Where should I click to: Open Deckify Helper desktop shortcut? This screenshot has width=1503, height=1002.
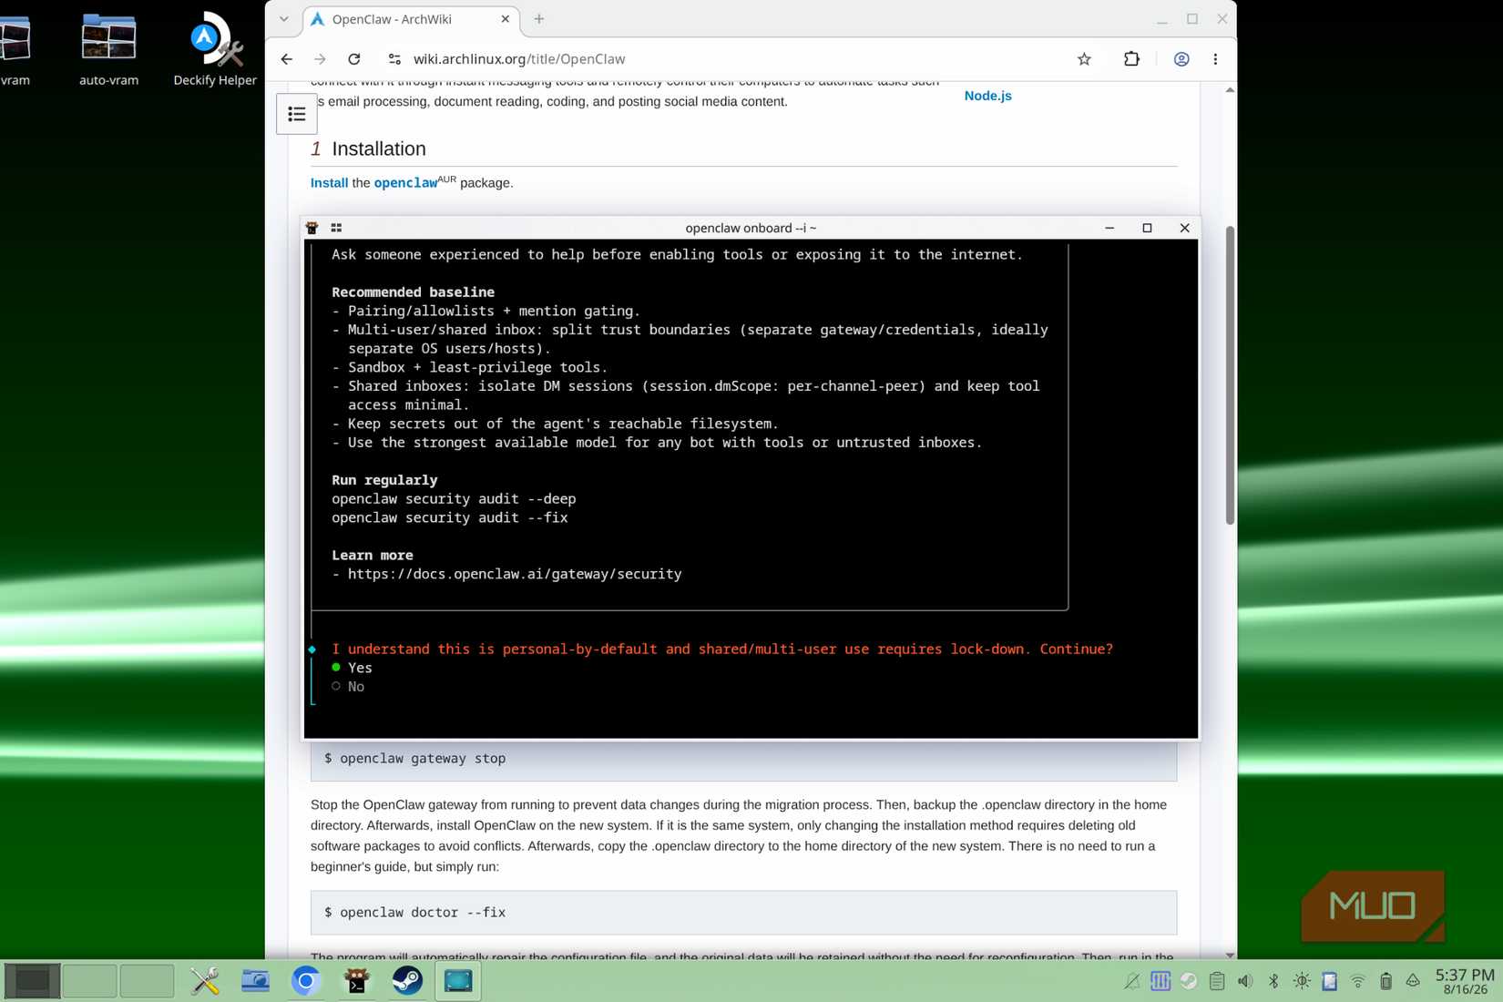tap(215, 49)
